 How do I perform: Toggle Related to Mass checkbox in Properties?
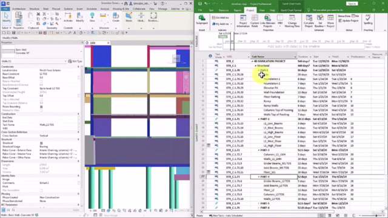tap(41, 110)
